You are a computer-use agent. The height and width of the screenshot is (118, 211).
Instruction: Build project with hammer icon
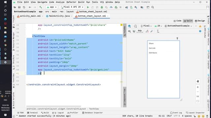(41, 7)
